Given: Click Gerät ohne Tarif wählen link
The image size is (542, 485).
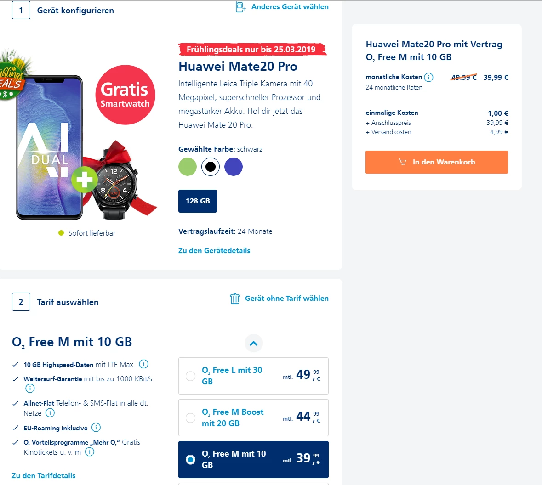Looking at the screenshot, I should click(x=286, y=298).
